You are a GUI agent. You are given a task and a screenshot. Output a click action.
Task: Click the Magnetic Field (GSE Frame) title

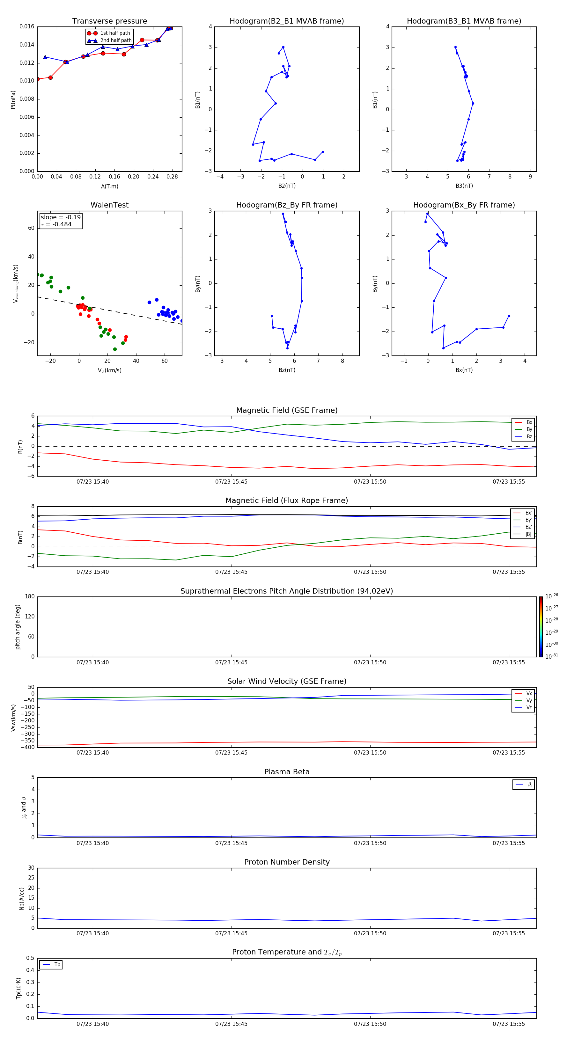tap(287, 410)
